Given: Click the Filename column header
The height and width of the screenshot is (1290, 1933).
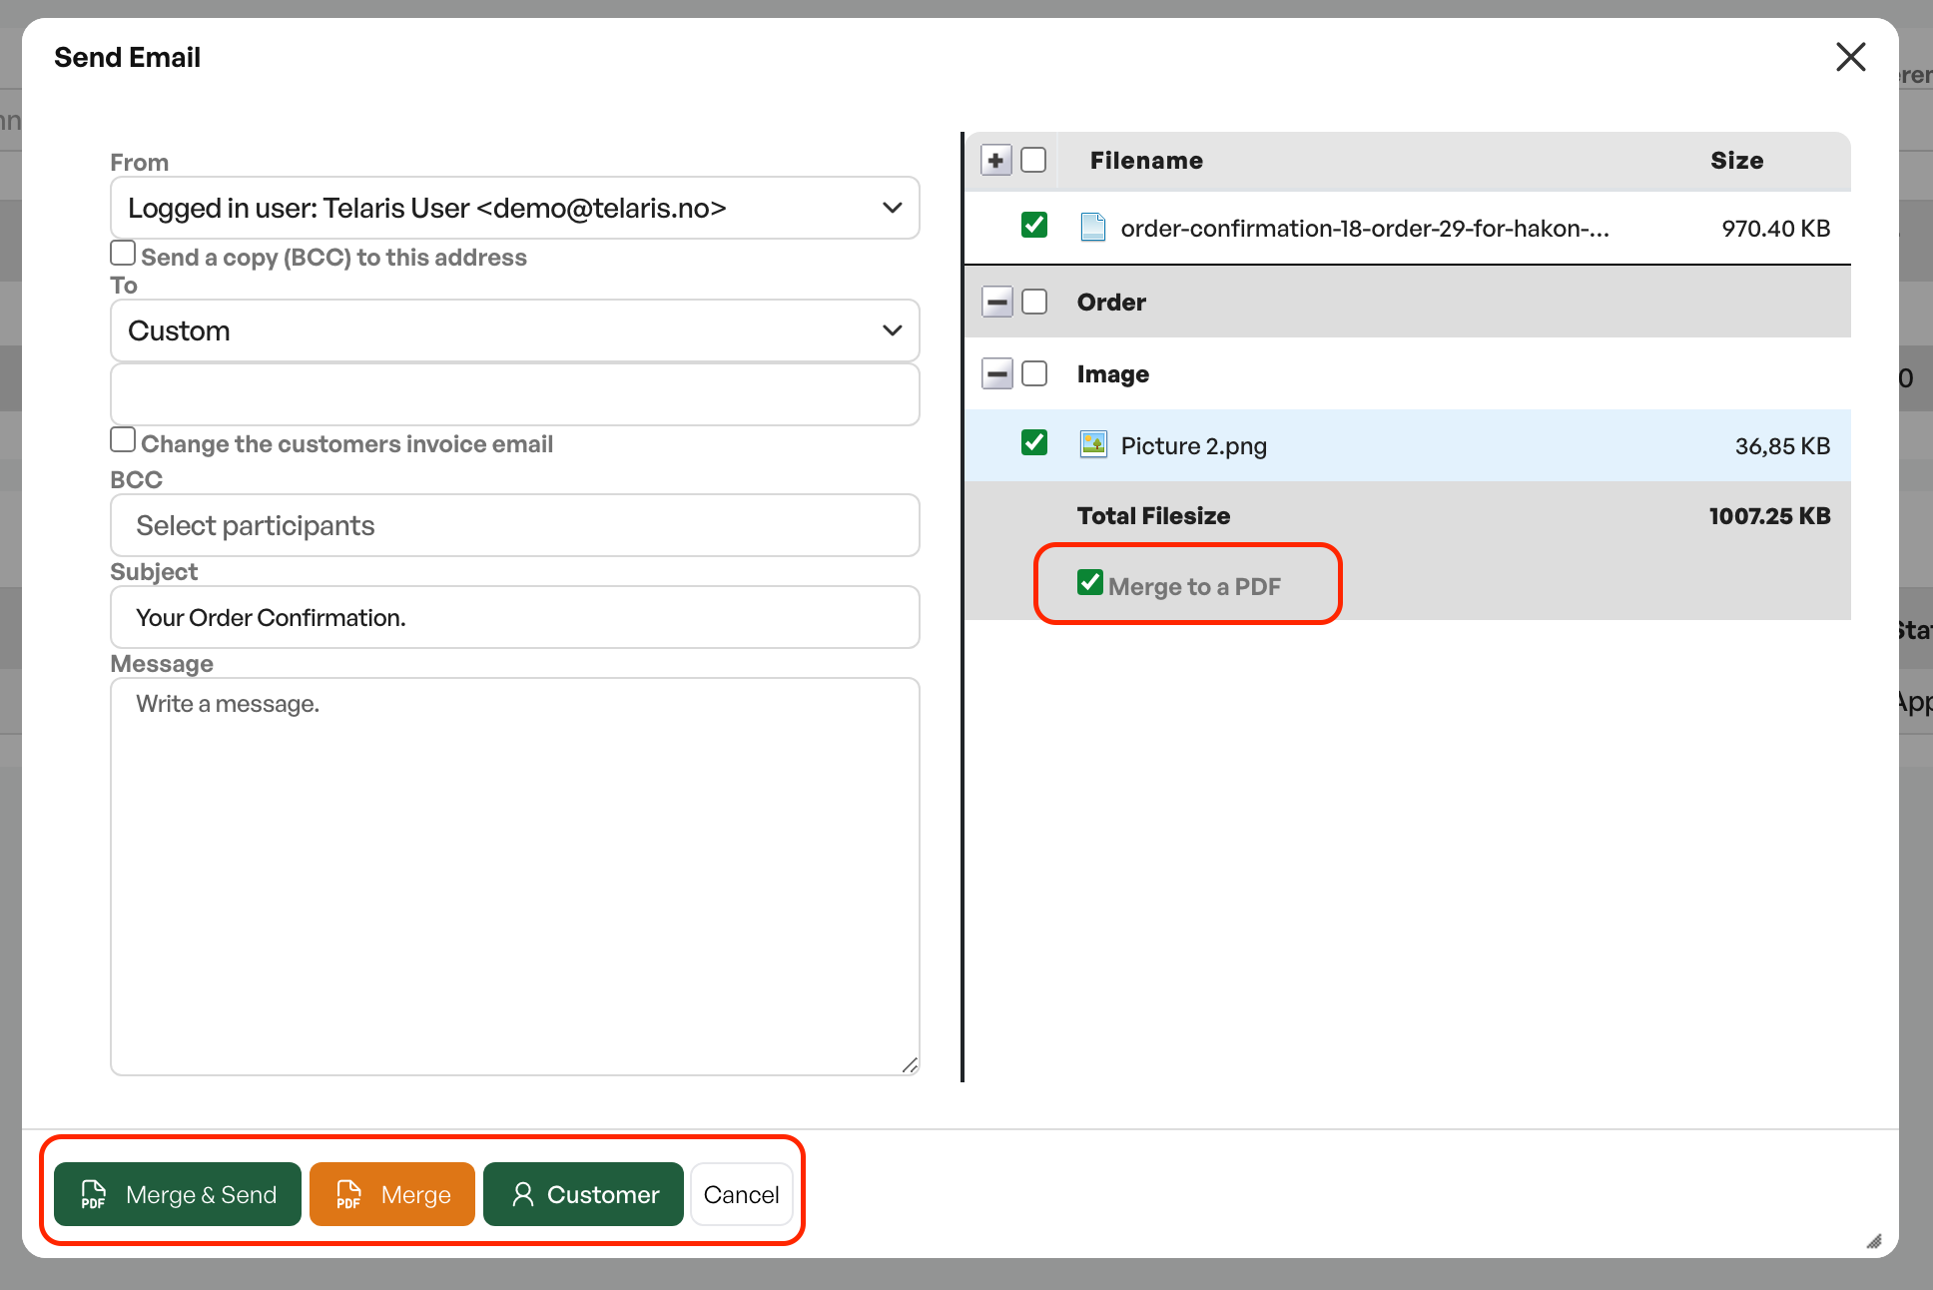Looking at the screenshot, I should [x=1146, y=161].
